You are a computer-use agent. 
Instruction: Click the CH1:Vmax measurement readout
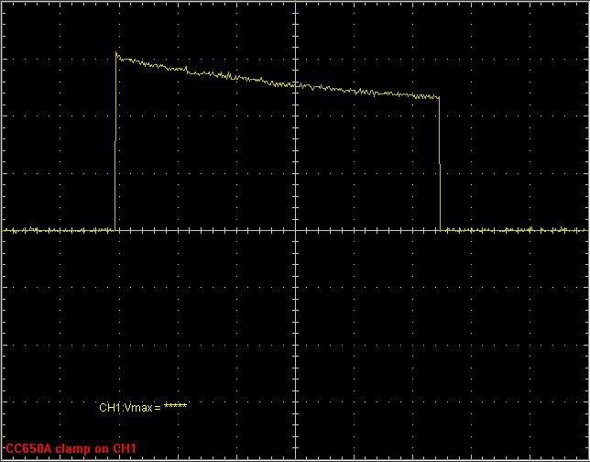(x=142, y=406)
